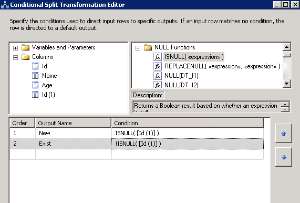The image size is (300, 203).
Task: Click the NULL Functions folder label
Action: click(174, 47)
